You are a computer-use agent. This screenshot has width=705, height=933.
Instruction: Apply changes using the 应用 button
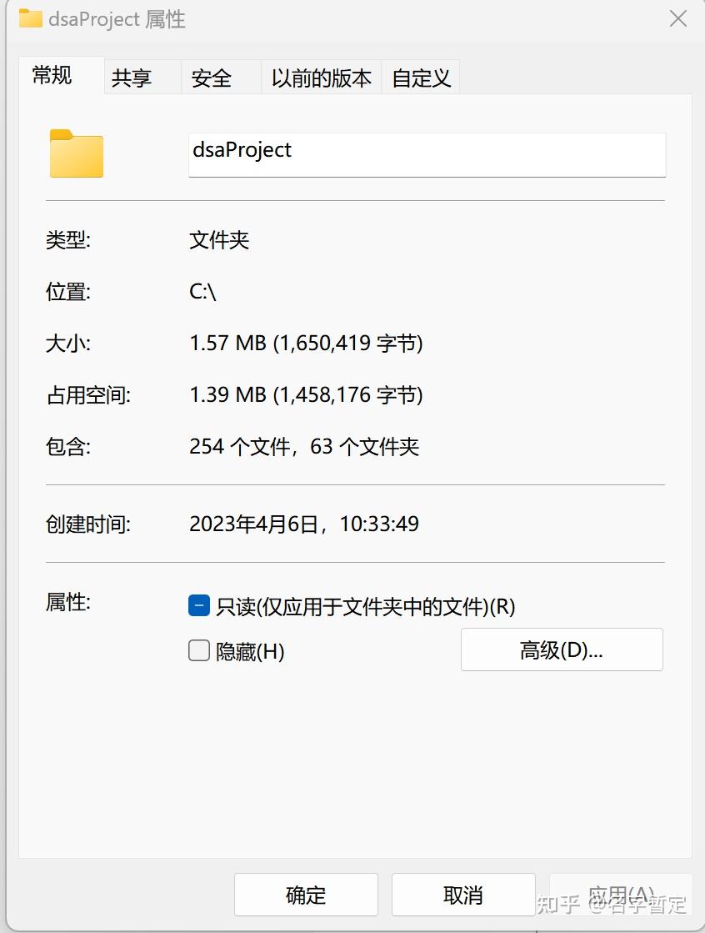click(x=621, y=894)
